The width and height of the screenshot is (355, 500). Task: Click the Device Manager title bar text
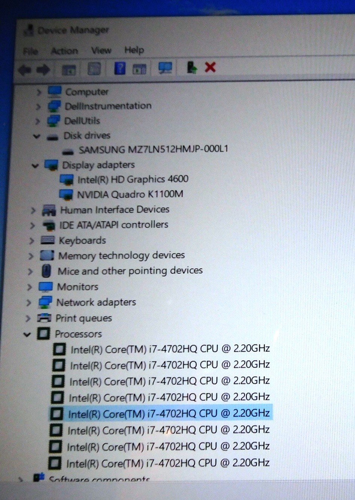(73, 30)
